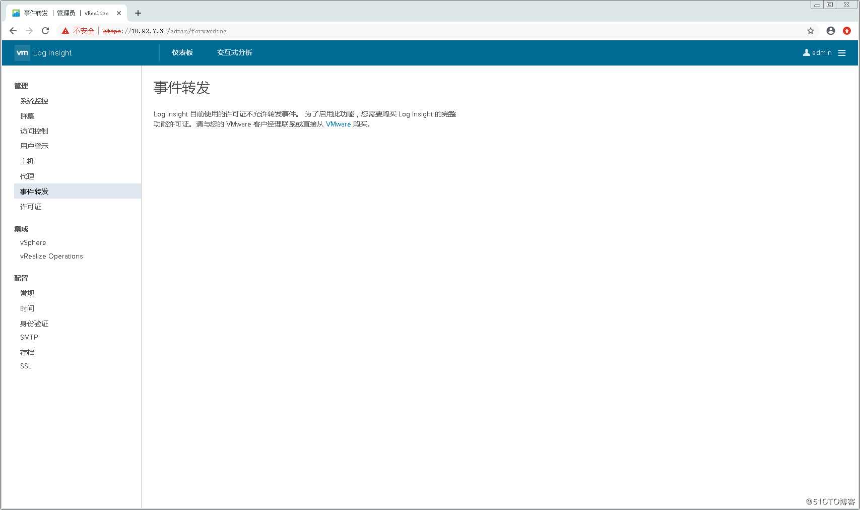860x510 pixels.
Task: Click the browser back arrow
Action: 13,31
